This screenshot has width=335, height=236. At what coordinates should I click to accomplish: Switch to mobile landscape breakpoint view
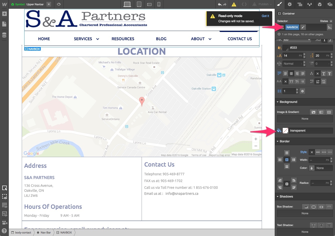point(149,4)
